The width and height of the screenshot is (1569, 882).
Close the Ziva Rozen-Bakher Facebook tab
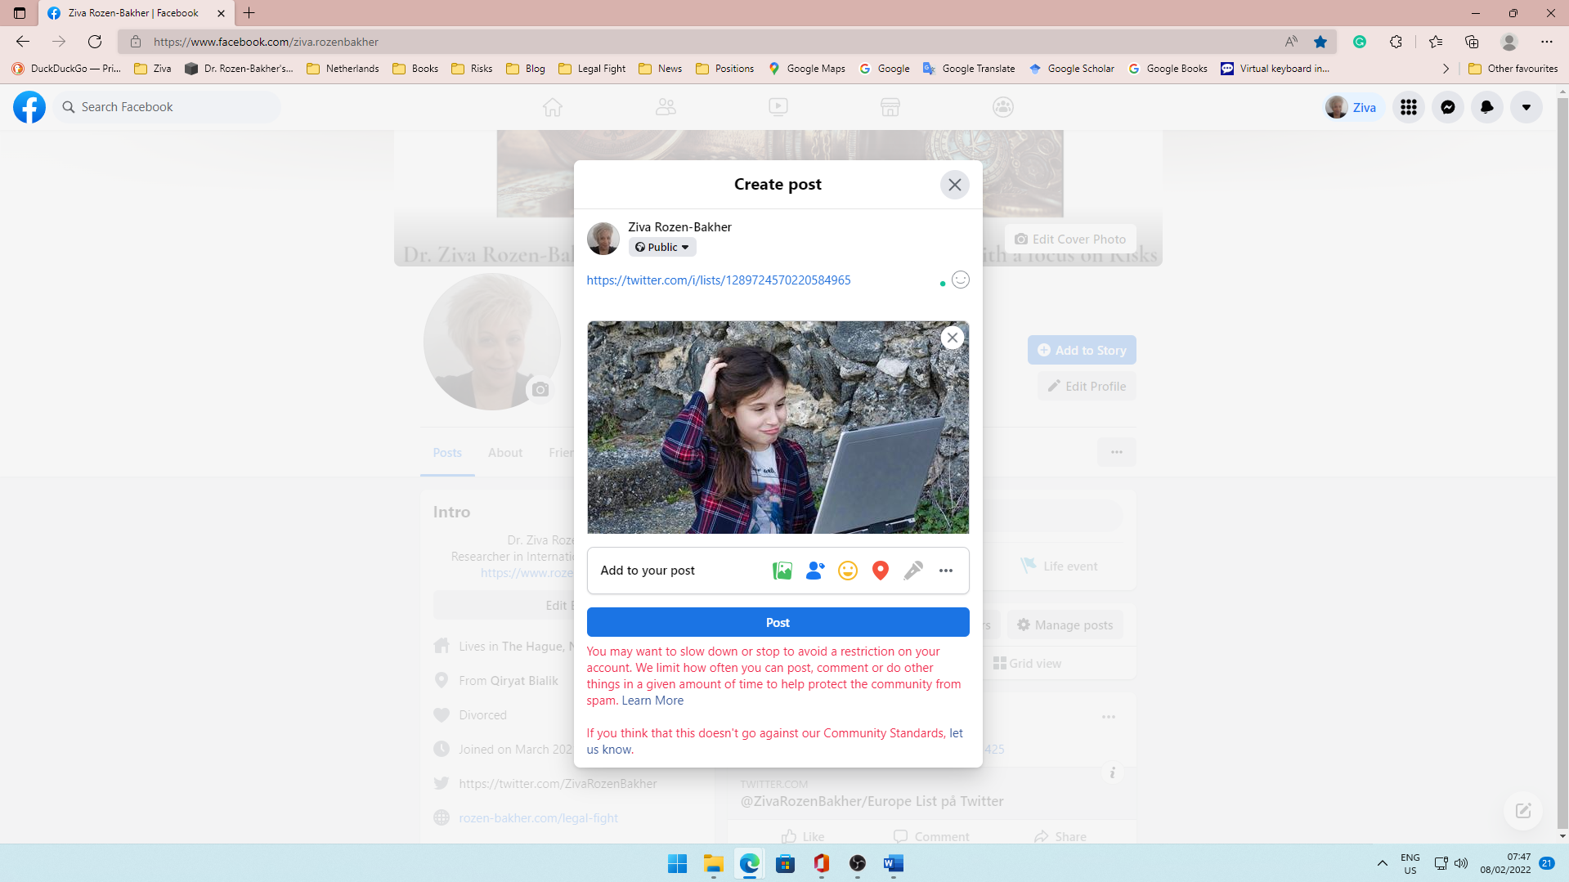click(x=221, y=13)
